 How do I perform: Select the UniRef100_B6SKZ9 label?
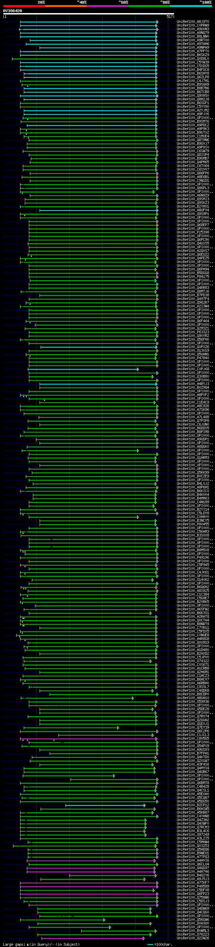193,55
